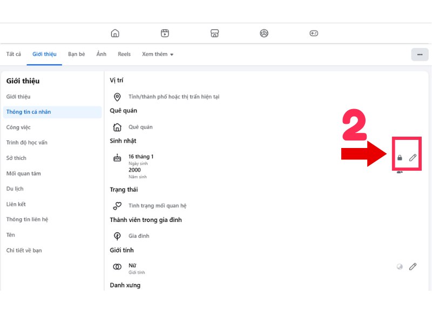Add family member via Gia đình link

139,236
